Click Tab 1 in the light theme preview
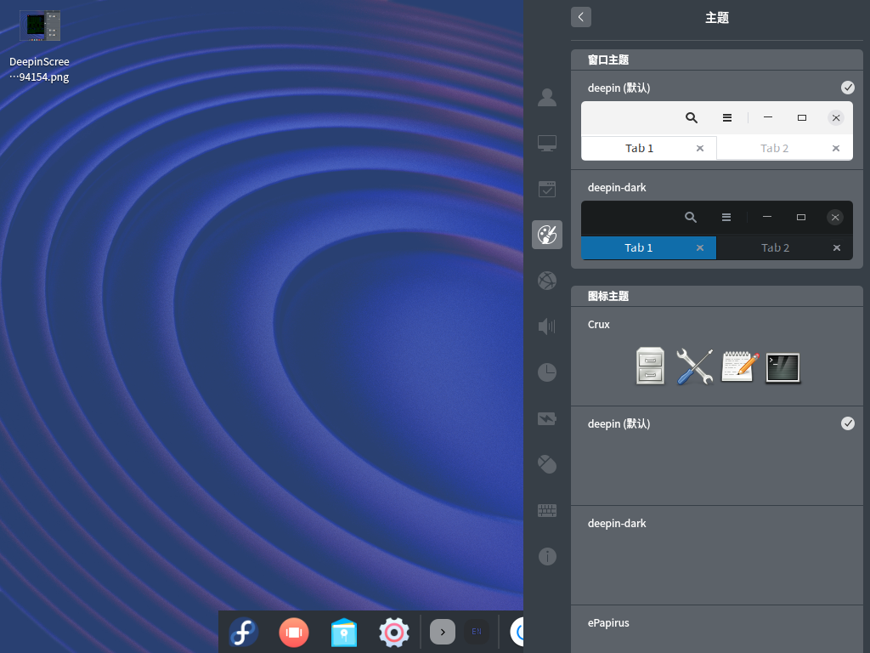The height and width of the screenshot is (653, 870). pos(639,148)
